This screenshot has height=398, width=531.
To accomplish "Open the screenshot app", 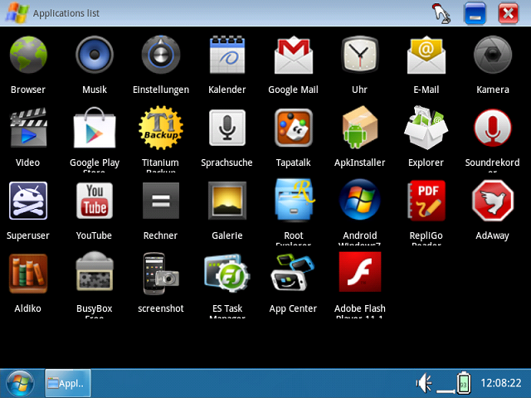I will [x=161, y=274].
